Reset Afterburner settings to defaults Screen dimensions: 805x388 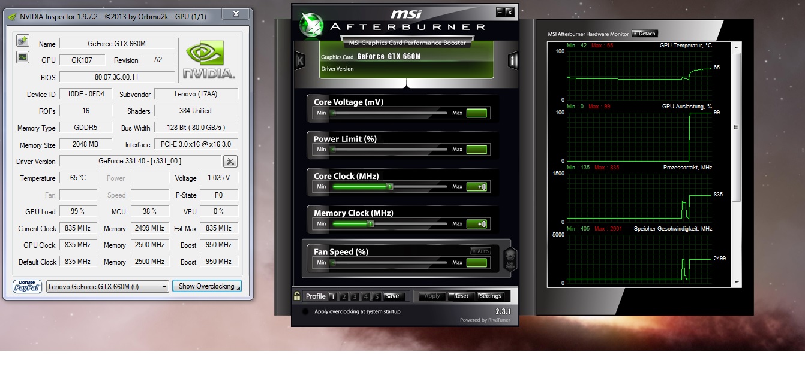click(461, 296)
